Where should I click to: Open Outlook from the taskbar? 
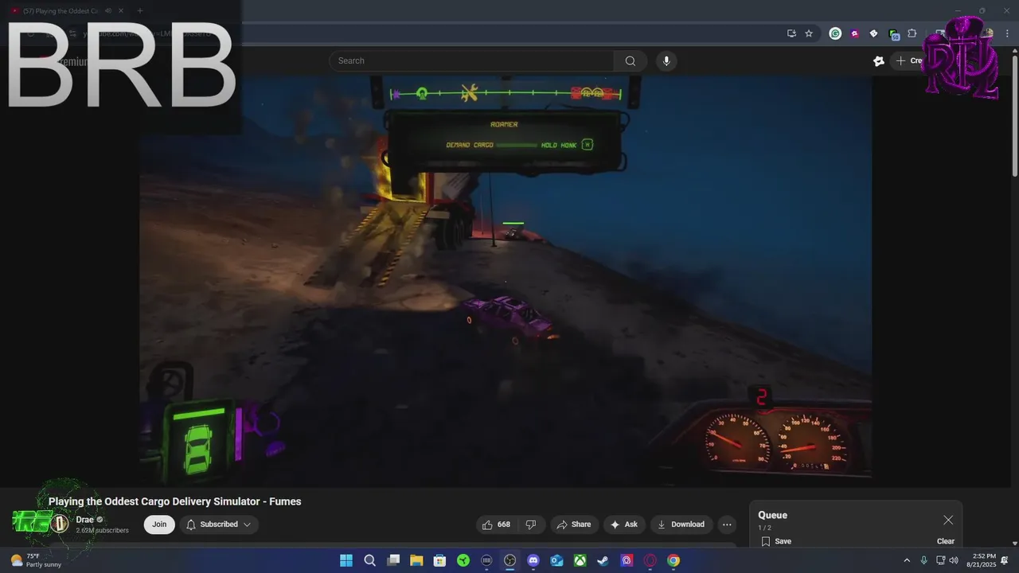tap(556, 560)
